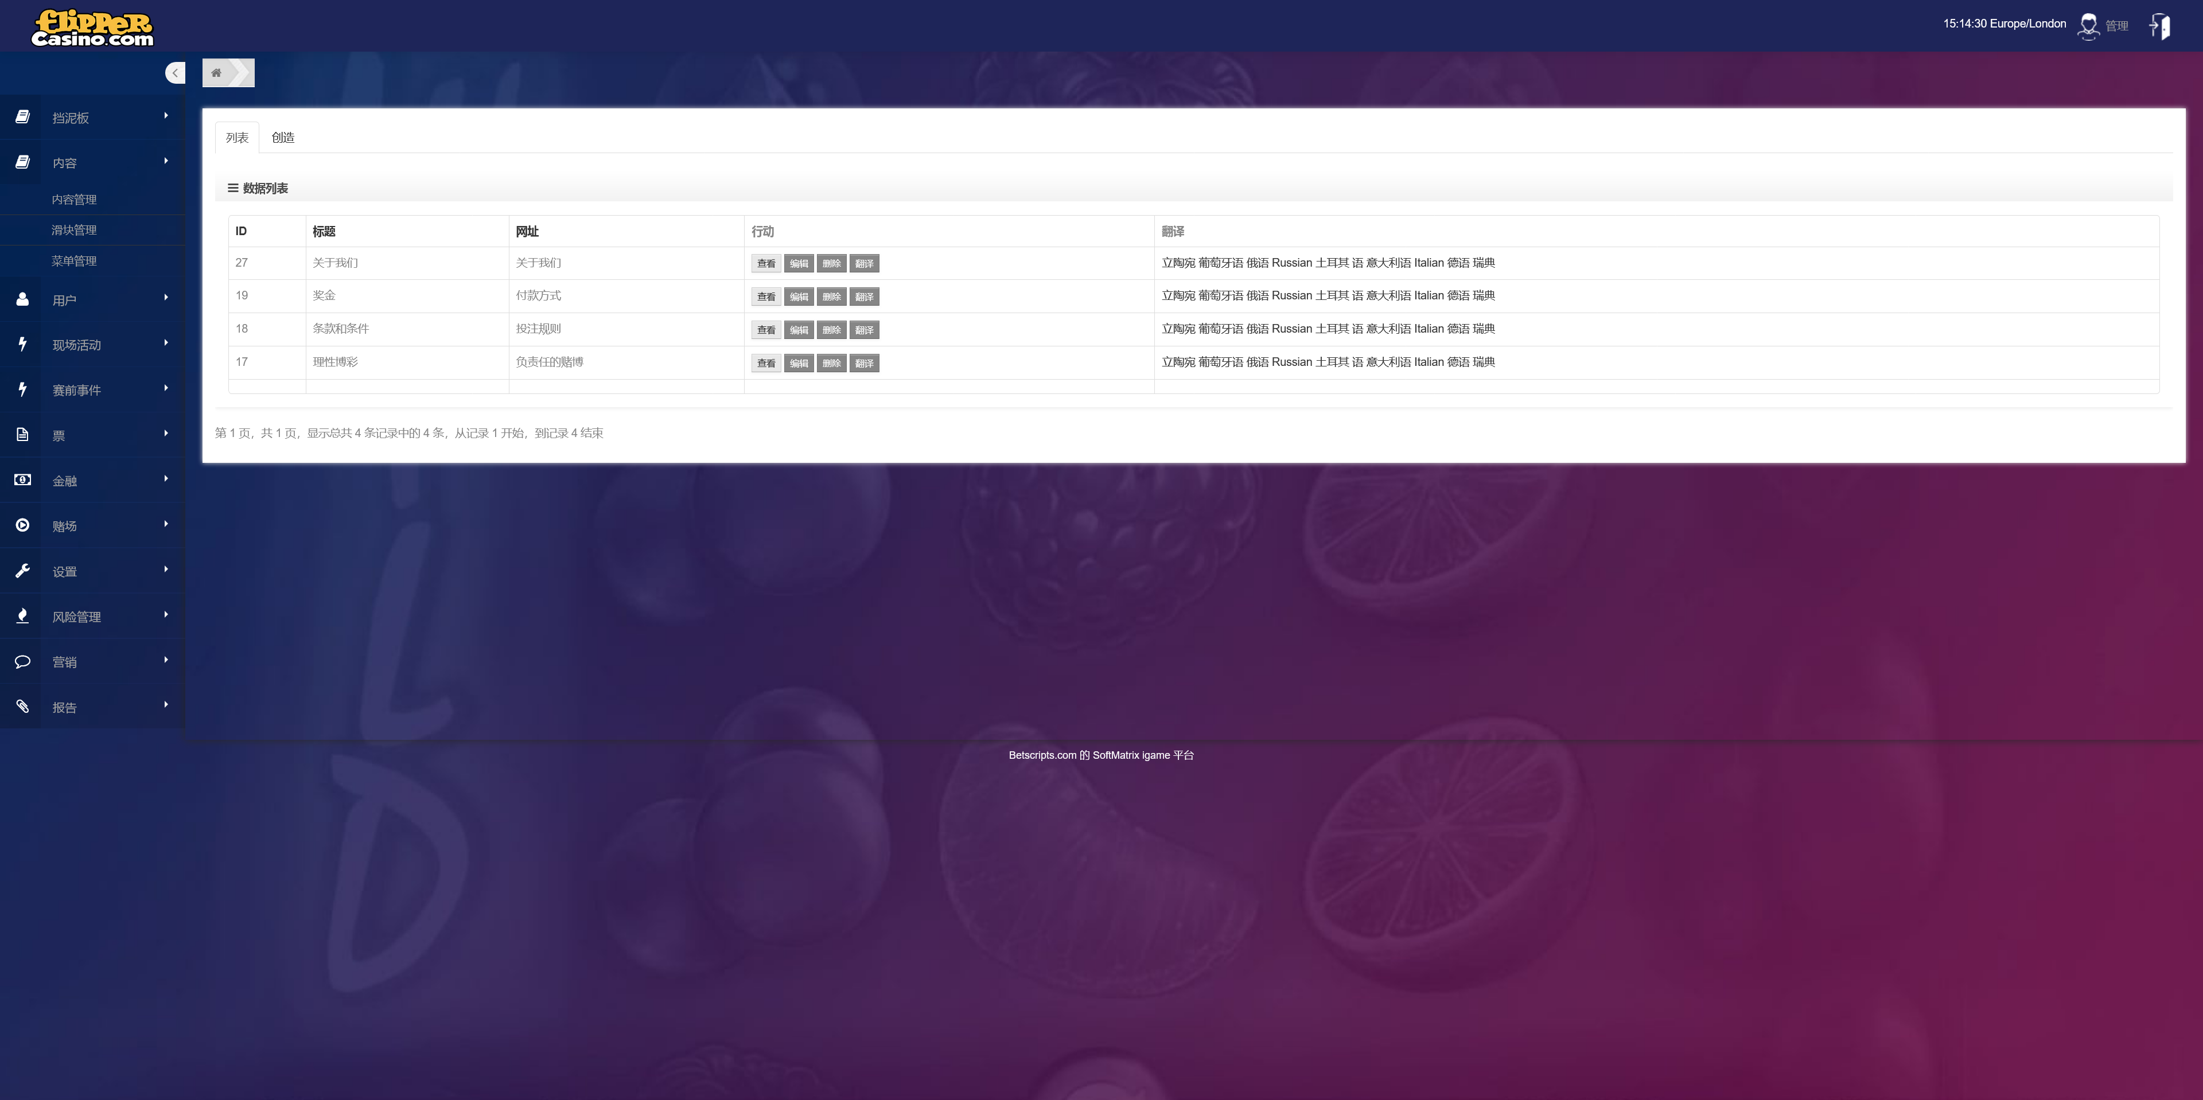Click the wrench Settings sidebar icon
The width and height of the screenshot is (2203, 1100).
pyautogui.click(x=22, y=571)
